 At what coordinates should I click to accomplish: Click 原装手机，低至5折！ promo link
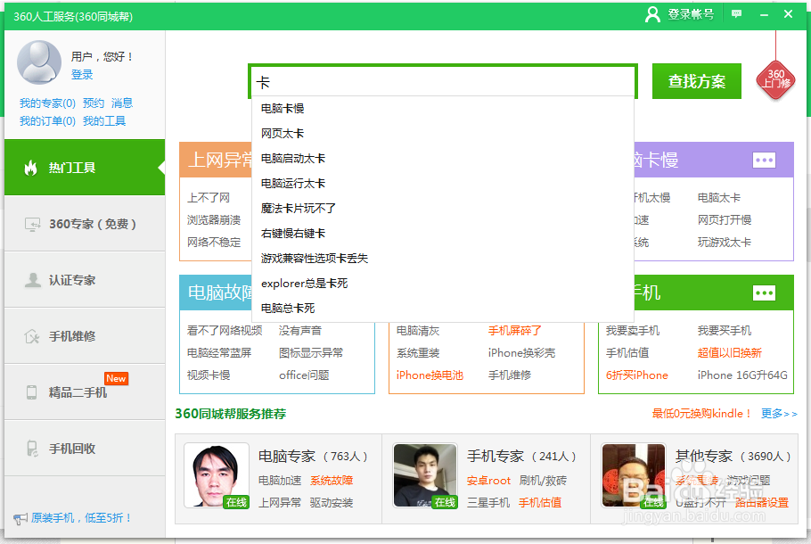point(82,518)
